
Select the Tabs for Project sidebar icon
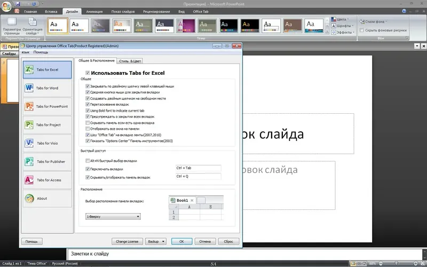click(x=29, y=125)
